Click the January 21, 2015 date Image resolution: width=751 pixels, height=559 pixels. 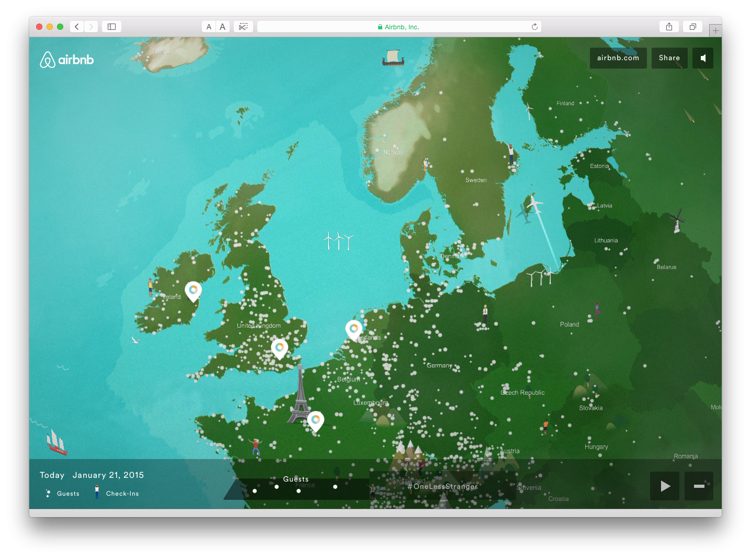click(x=108, y=475)
